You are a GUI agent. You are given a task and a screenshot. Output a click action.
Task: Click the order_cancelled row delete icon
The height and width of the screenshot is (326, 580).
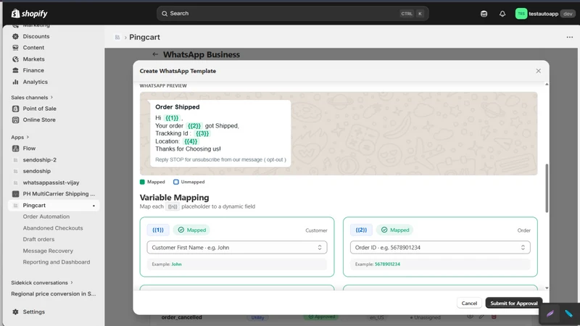coord(494,317)
